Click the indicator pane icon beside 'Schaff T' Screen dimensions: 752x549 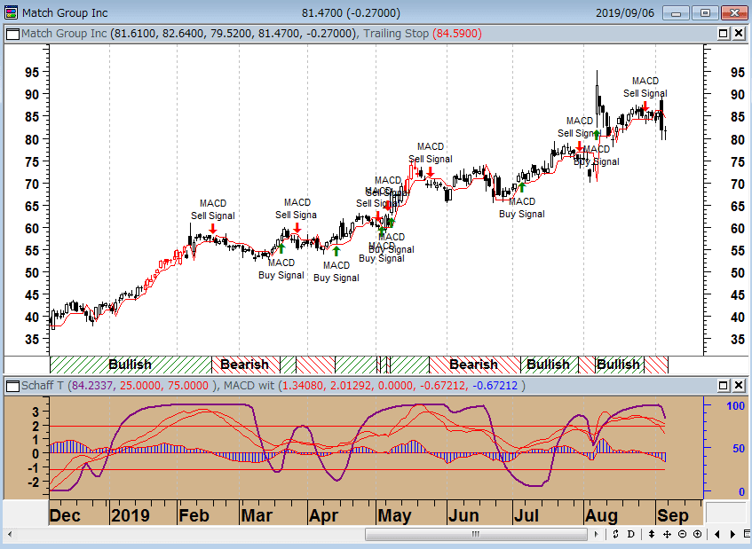tap(13, 386)
